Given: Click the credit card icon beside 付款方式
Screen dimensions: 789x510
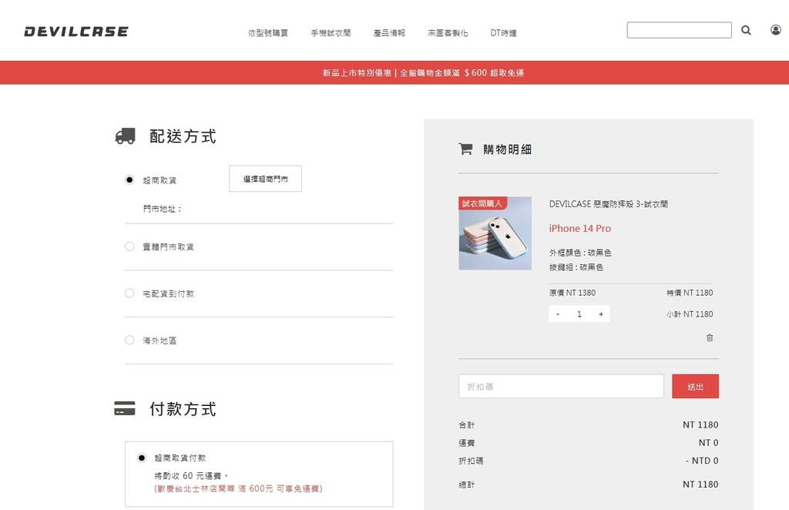Looking at the screenshot, I should tap(125, 408).
